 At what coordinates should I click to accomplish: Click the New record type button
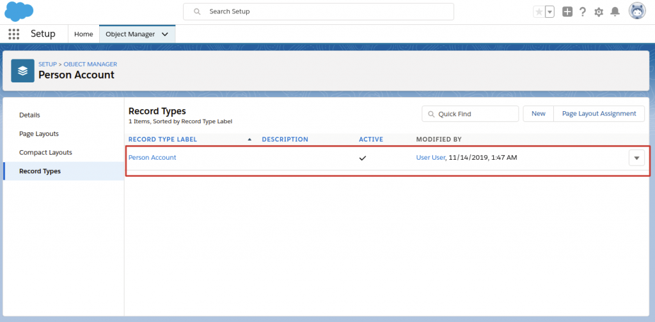pyautogui.click(x=539, y=114)
